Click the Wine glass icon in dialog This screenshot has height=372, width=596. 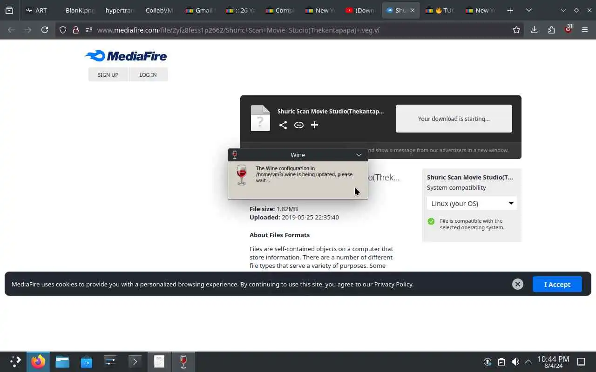click(x=241, y=175)
